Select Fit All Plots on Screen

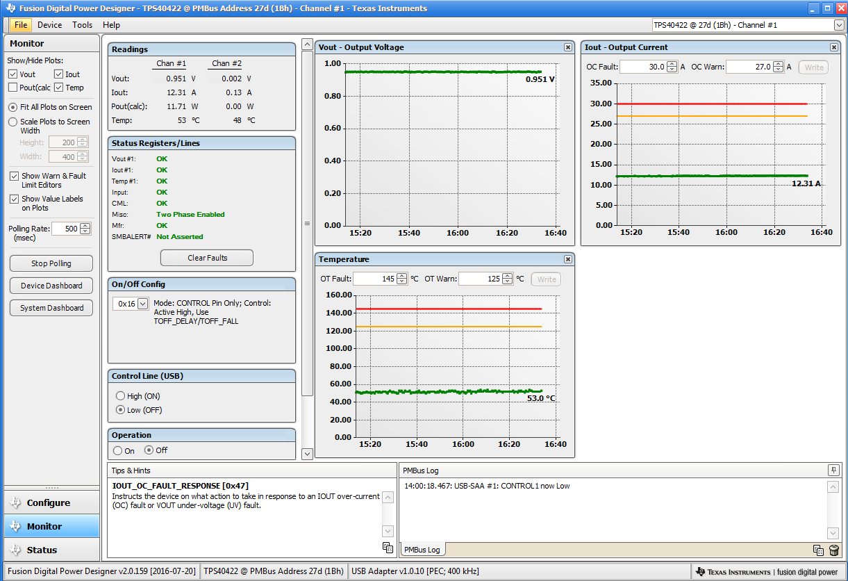[x=13, y=107]
